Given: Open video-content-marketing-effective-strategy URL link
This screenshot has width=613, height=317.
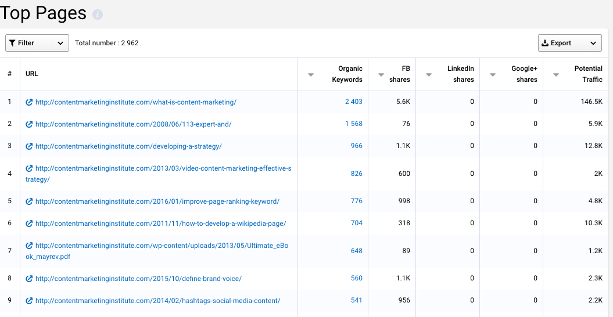Looking at the screenshot, I should coord(158,174).
